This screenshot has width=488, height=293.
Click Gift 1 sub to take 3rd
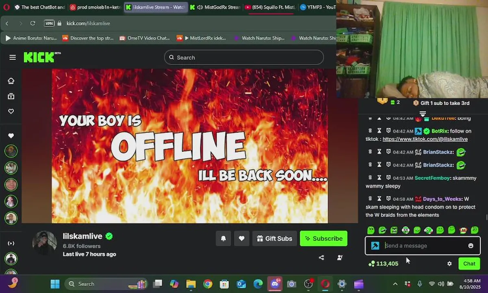[x=441, y=103]
